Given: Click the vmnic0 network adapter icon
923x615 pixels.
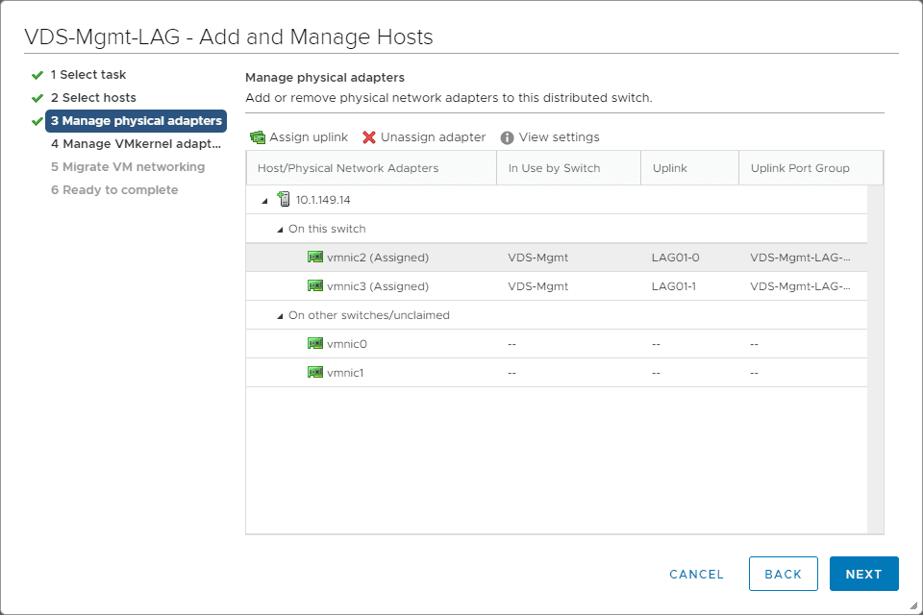Looking at the screenshot, I should (315, 344).
